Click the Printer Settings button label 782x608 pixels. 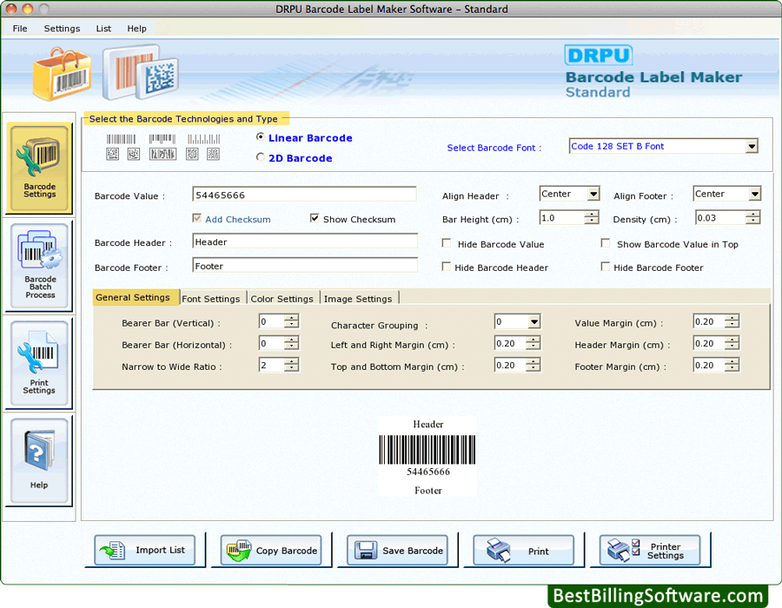(x=666, y=551)
